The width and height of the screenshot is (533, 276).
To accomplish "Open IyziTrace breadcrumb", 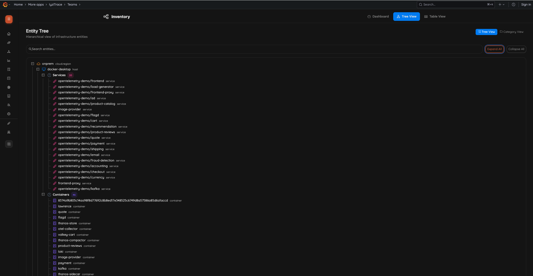I will [x=56, y=4].
